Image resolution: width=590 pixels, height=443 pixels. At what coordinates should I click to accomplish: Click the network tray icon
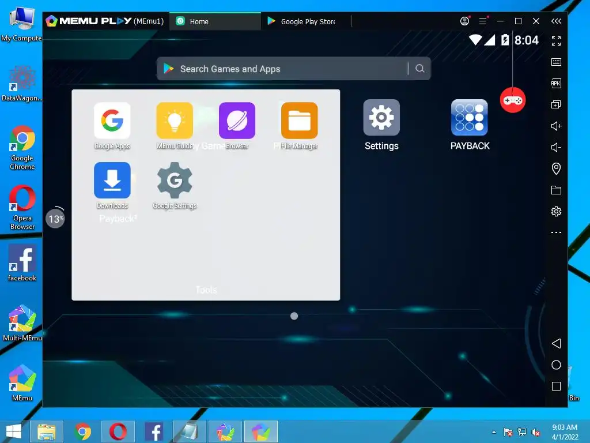point(522,432)
